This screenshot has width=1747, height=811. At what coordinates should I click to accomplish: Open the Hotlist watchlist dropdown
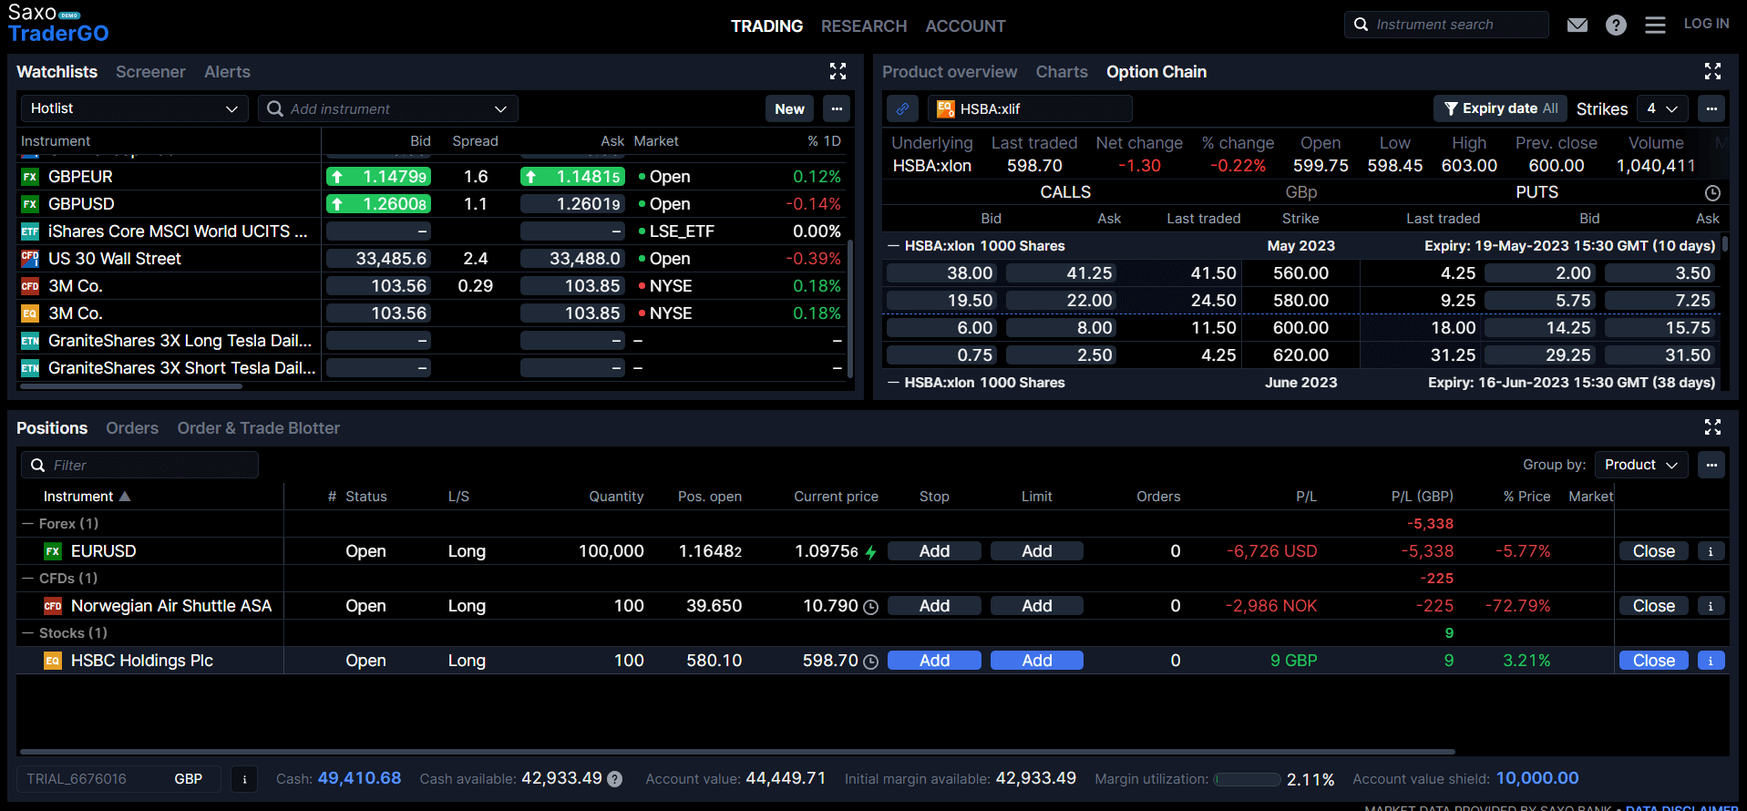pyautogui.click(x=134, y=108)
